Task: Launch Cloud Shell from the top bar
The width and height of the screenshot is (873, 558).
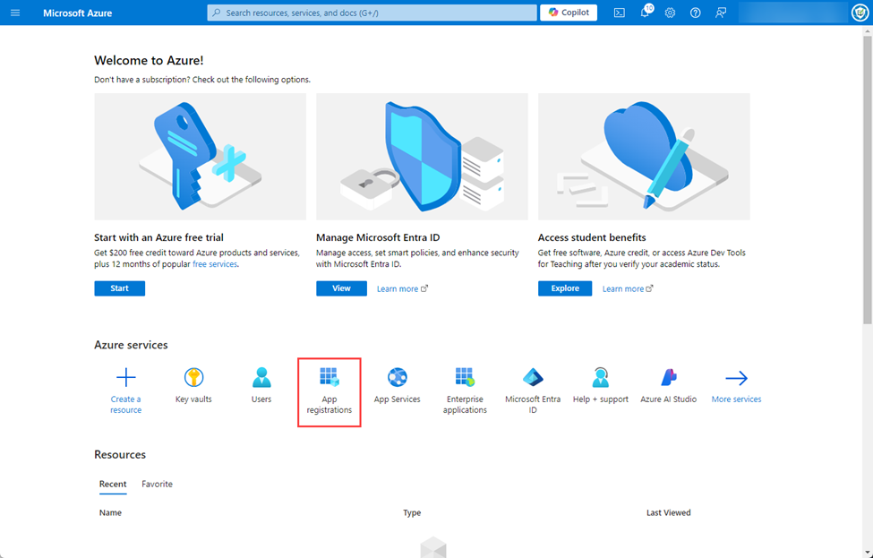Action: click(619, 13)
